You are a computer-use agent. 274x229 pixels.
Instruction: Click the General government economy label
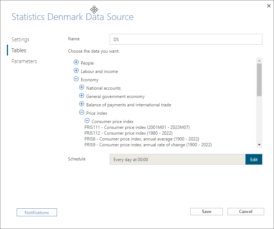[115, 97]
